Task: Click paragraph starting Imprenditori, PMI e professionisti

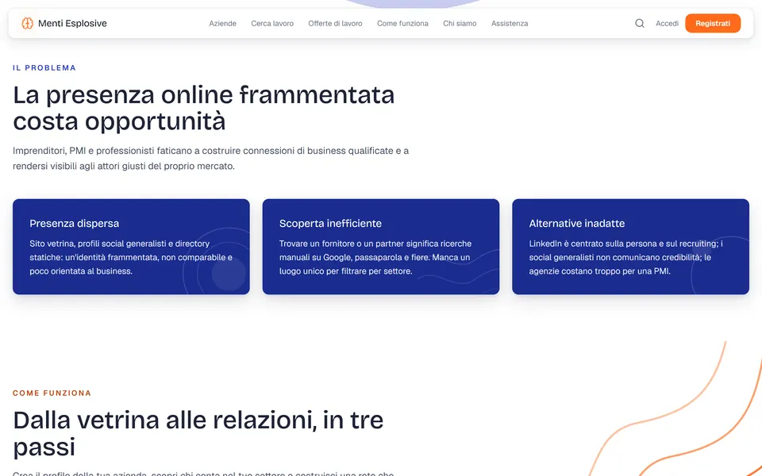Action: point(211,159)
